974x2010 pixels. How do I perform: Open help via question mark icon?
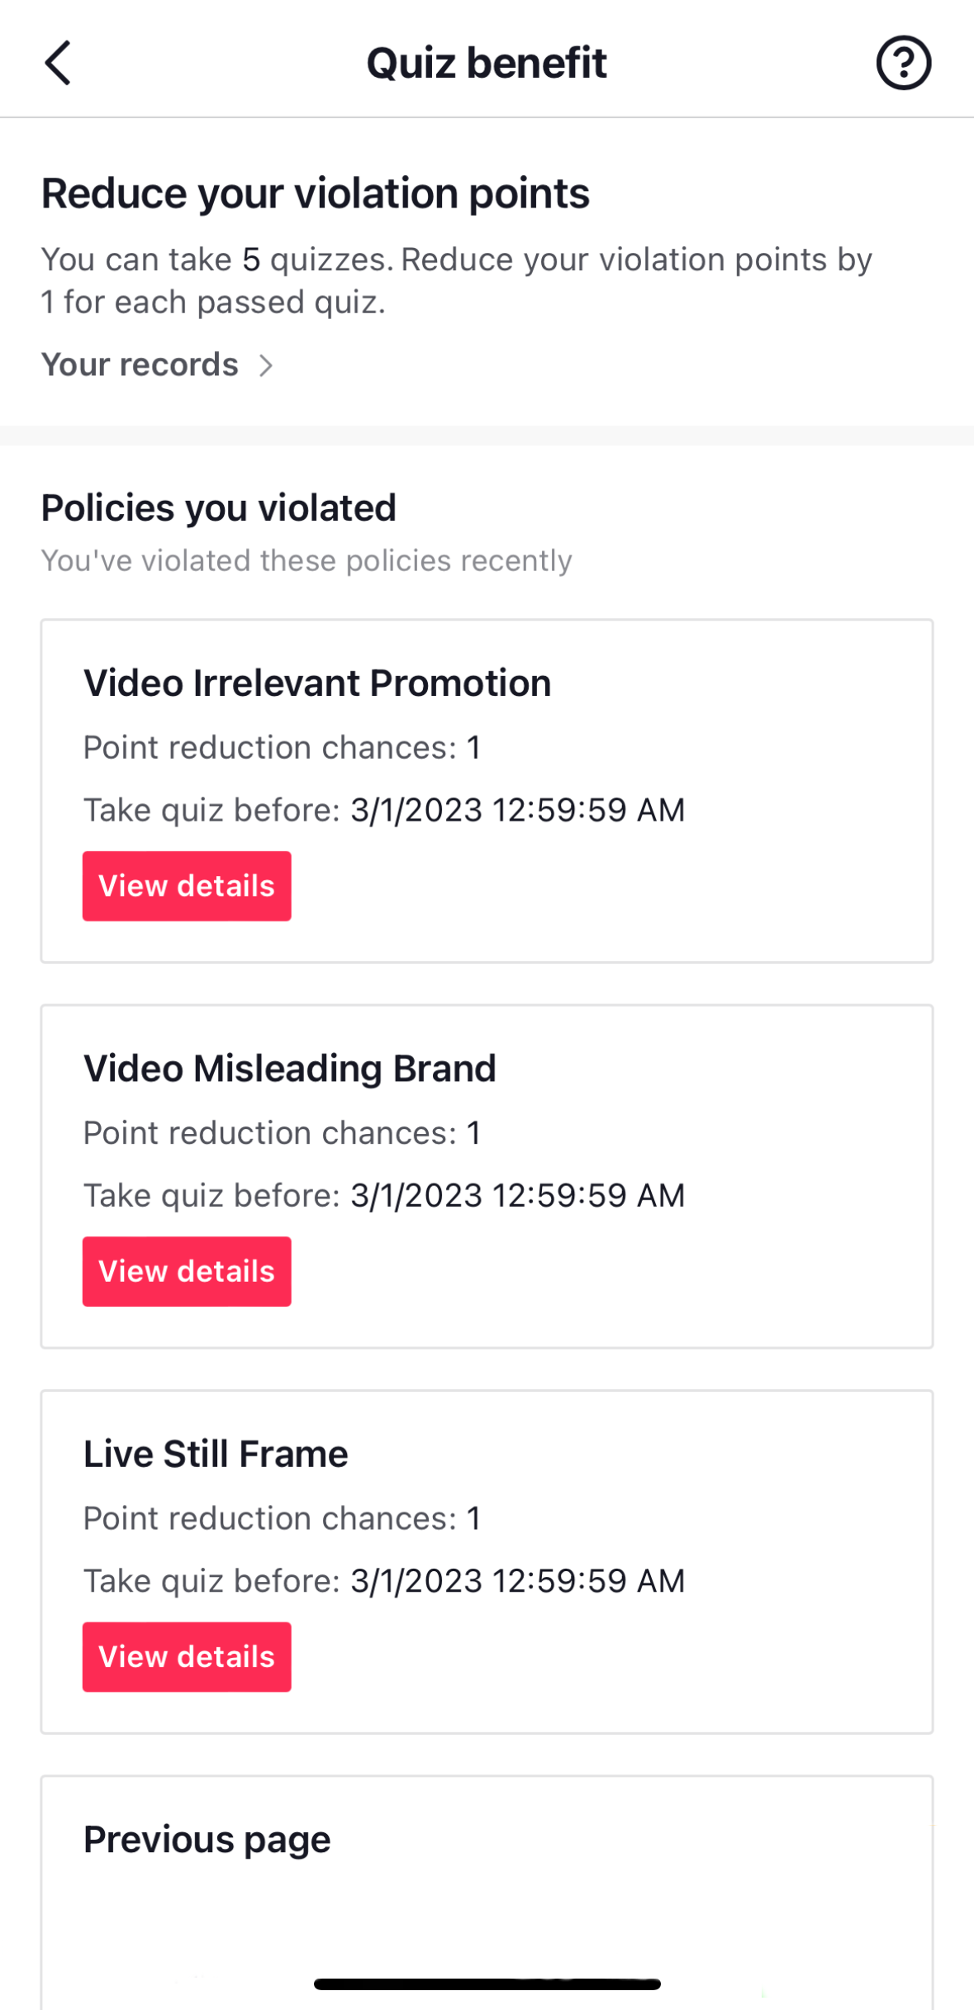(x=903, y=63)
